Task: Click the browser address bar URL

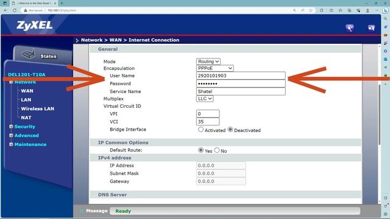Action: point(62,10)
